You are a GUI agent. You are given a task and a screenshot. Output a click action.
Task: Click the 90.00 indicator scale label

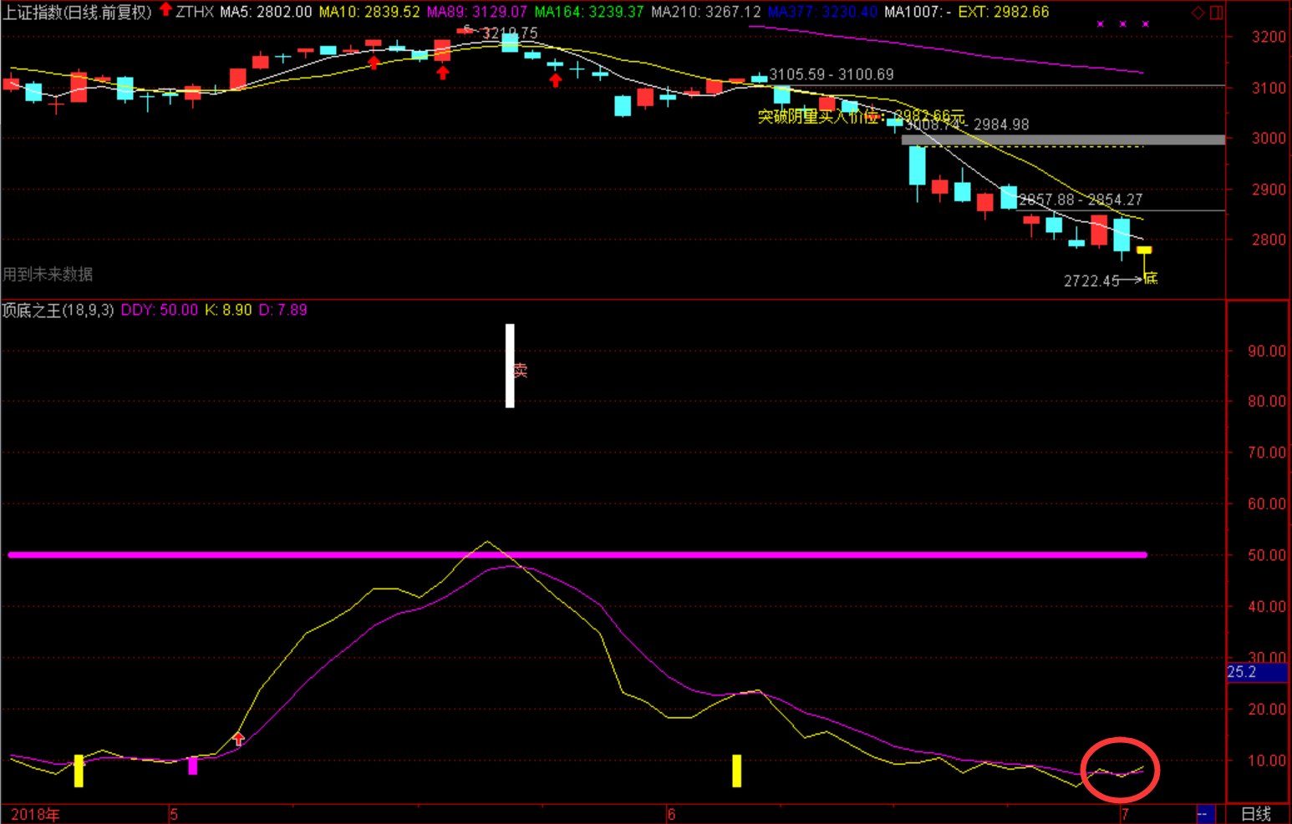click(1267, 351)
